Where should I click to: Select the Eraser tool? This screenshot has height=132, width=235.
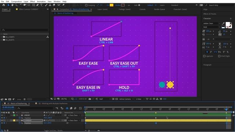coord(54,5)
